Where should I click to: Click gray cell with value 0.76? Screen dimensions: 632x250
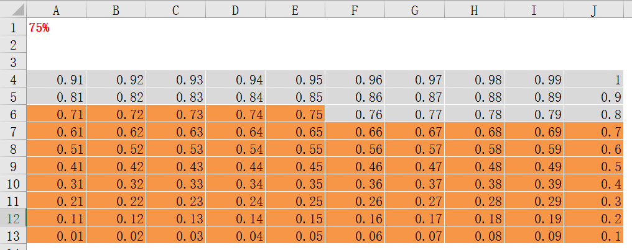click(355, 114)
